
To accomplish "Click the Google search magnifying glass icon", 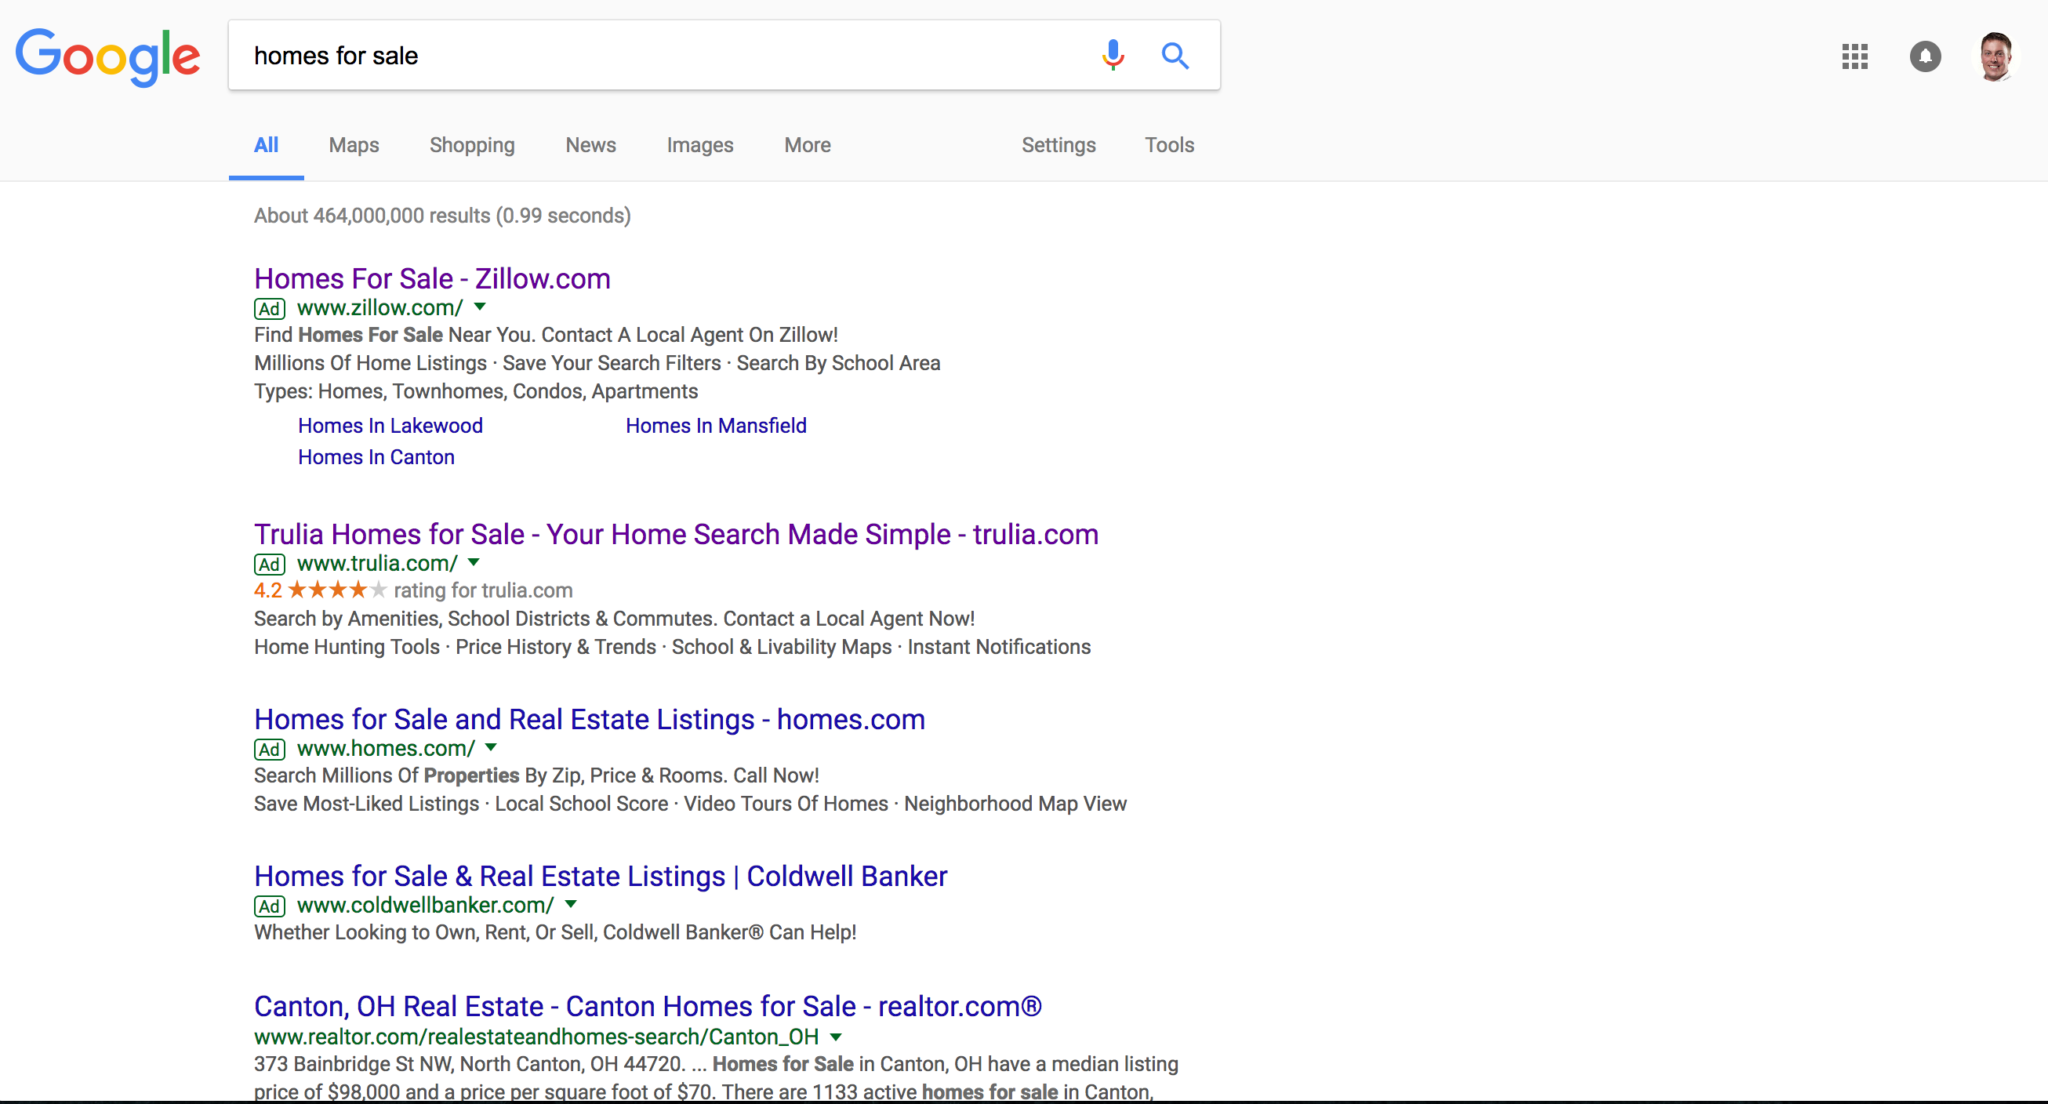I will [1173, 54].
